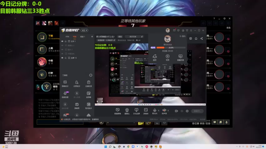Open the 弹幕秀 tool icon
Viewport: 266px width, 149px height.
click(77, 106)
